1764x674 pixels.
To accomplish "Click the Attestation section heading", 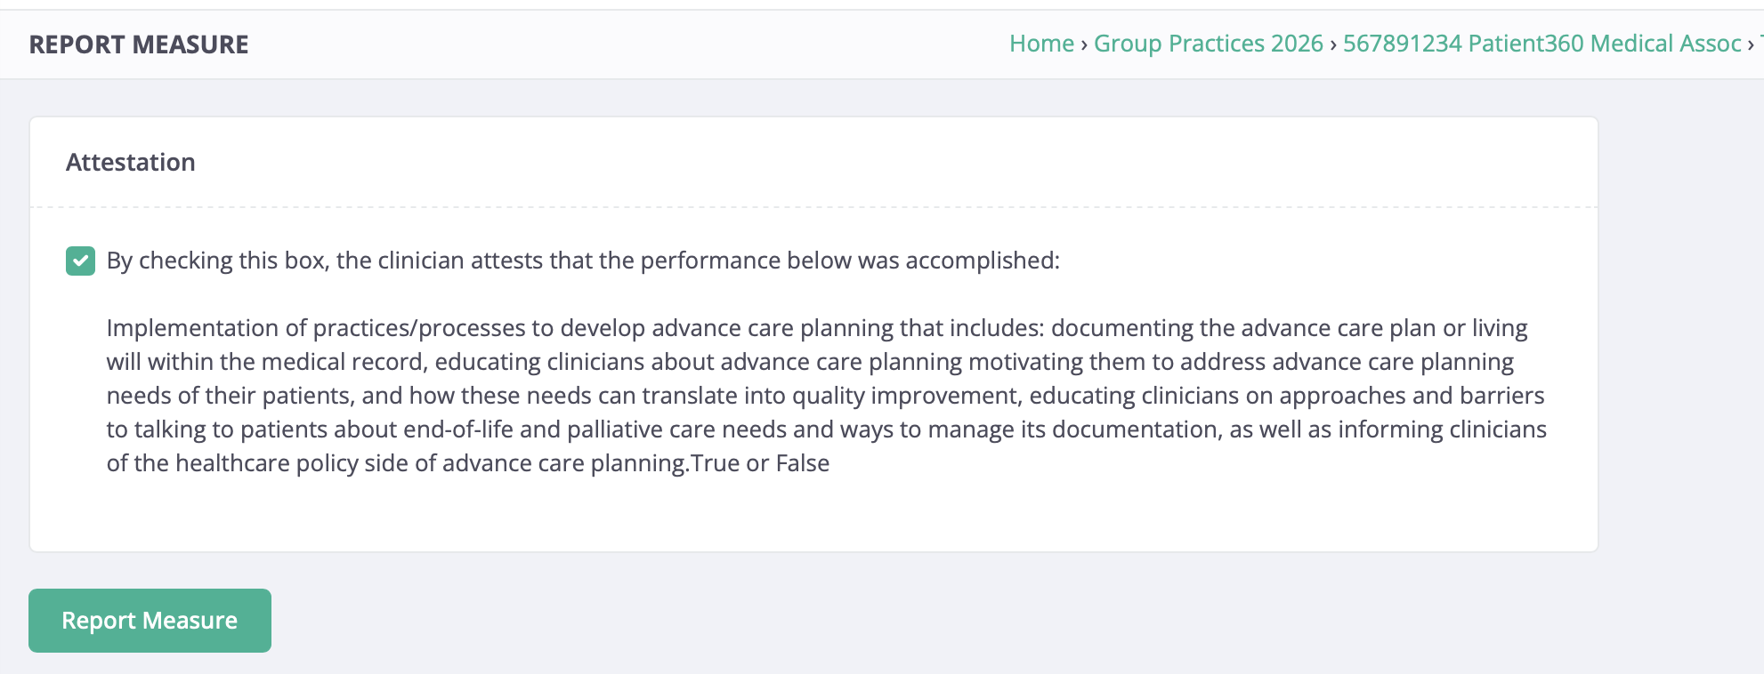I will point(131,162).
